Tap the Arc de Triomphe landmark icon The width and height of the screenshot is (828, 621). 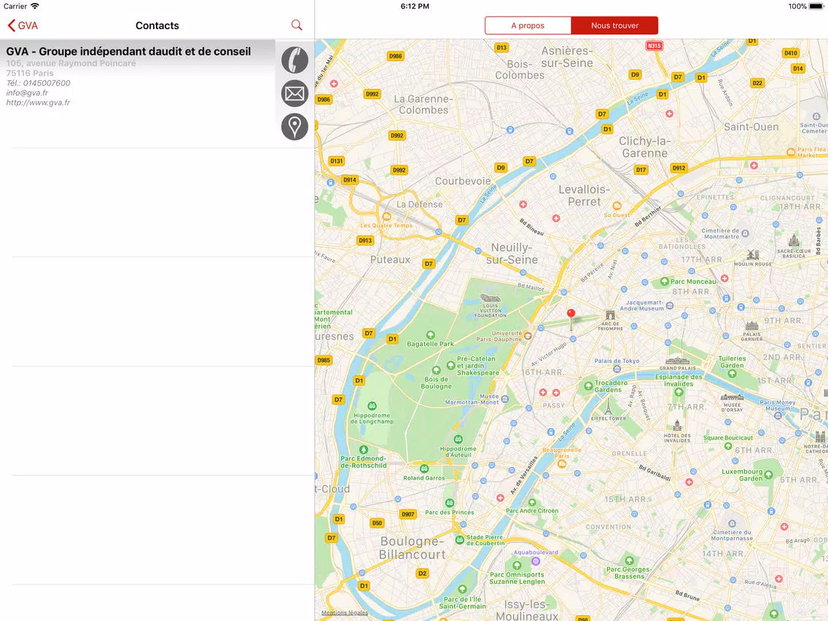click(611, 316)
